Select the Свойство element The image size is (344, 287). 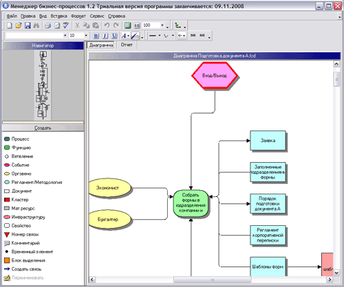tap(21, 226)
